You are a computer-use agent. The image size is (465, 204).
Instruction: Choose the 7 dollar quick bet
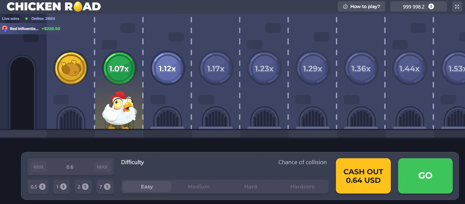(105, 187)
